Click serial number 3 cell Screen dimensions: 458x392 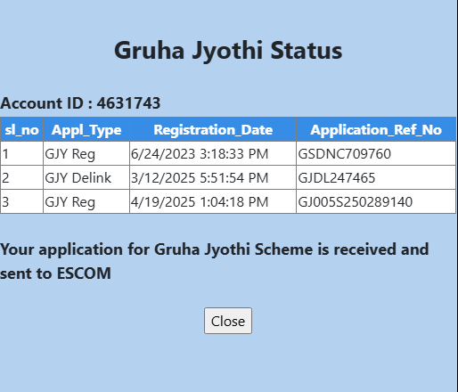[21, 201]
